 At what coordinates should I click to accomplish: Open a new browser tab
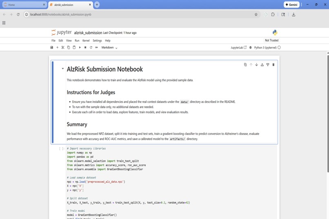coord(97,4)
